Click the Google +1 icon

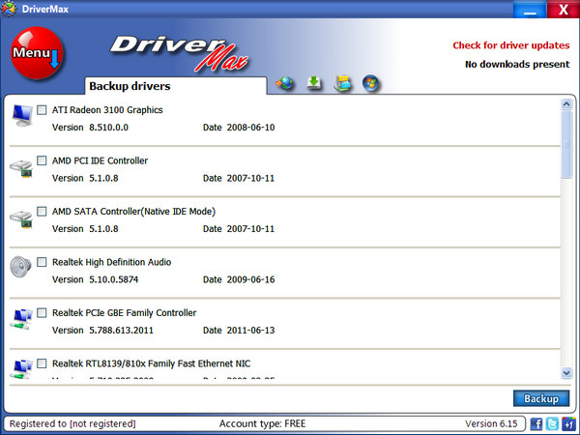[567, 424]
